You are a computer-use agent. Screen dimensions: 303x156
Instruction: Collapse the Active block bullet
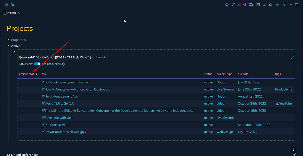pos(8,46)
